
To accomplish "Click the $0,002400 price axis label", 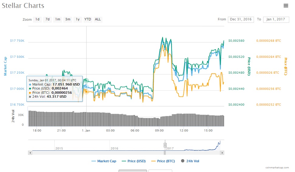I will coord(236,105).
